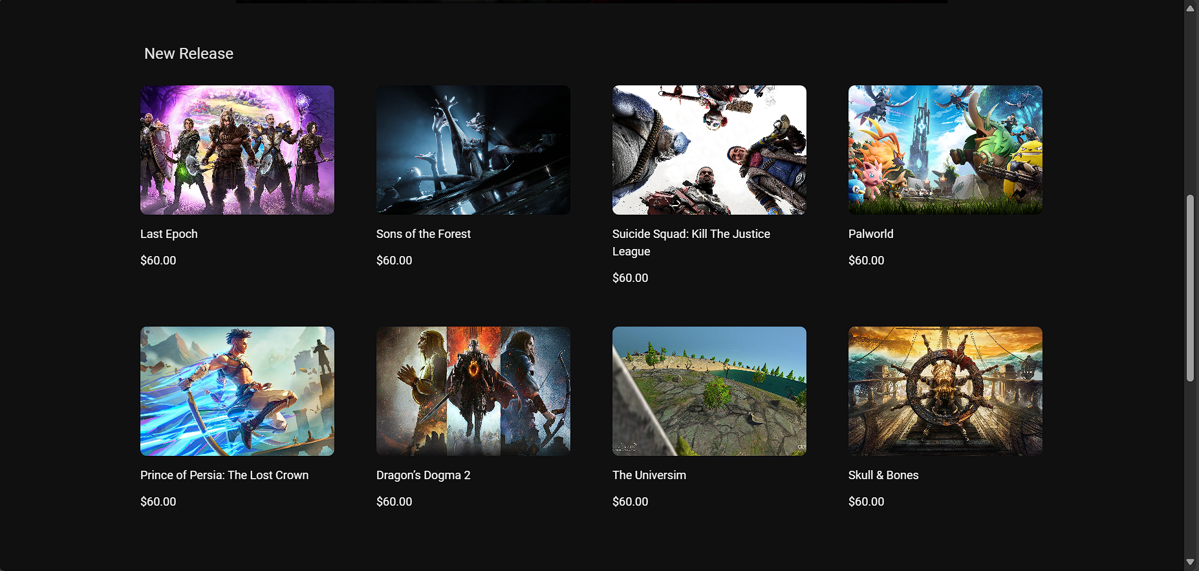1199x571 pixels.
Task: Click the scrollbar down arrow
Action: pos(1190,562)
